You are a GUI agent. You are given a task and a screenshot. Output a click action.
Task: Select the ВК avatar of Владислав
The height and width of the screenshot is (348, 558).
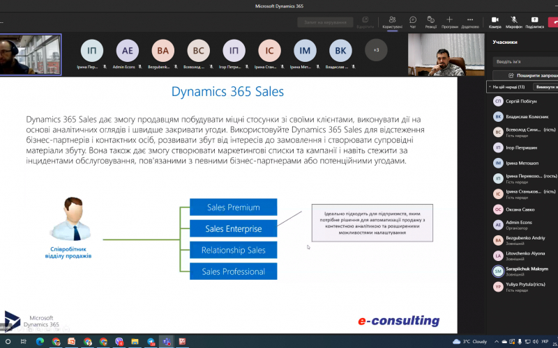[x=340, y=51]
